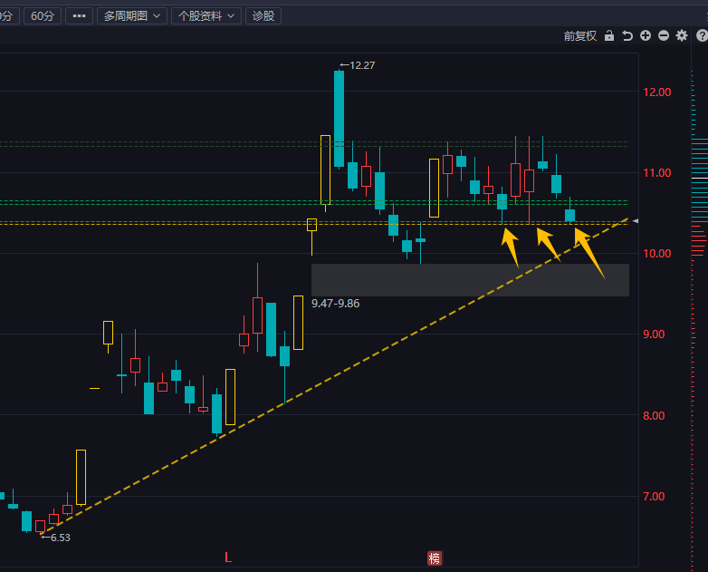Image resolution: width=708 pixels, height=572 pixels.
Task: Click the 11.00 price axis label
Action: pos(657,173)
